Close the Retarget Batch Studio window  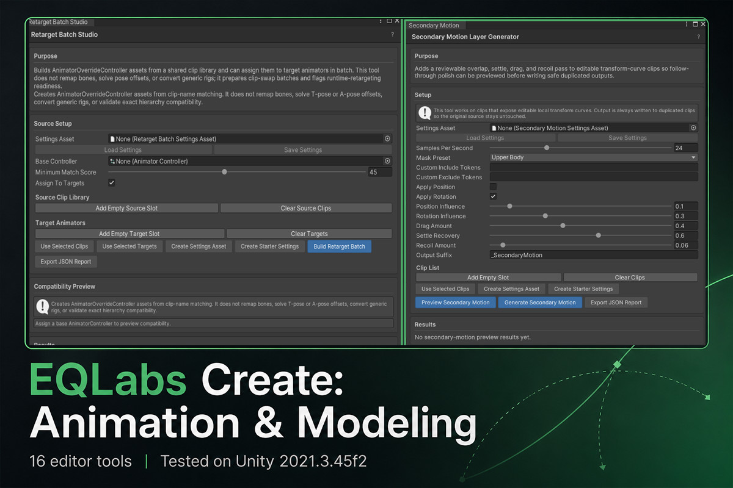396,21
